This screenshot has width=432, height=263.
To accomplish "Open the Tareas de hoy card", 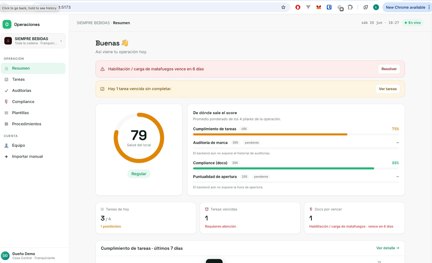I will coord(146,218).
